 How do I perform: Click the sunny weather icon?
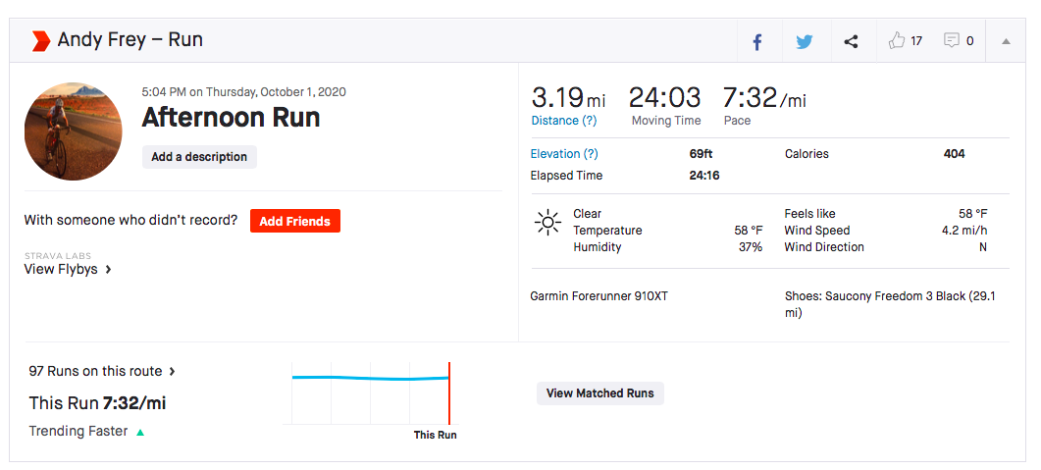coord(547,222)
